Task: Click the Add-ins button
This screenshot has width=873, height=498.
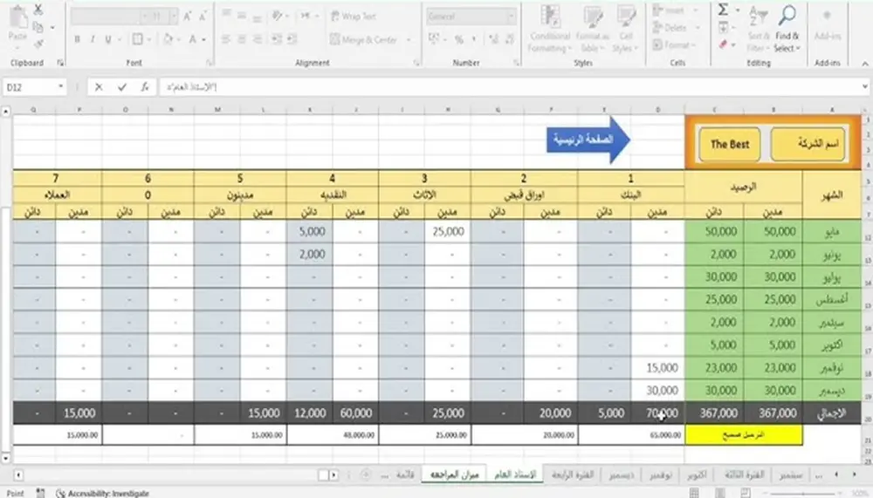Action: [x=828, y=26]
